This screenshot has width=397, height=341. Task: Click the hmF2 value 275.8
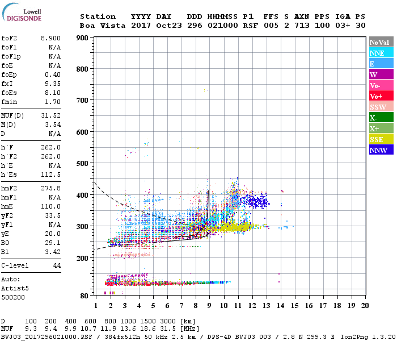click(x=50, y=189)
